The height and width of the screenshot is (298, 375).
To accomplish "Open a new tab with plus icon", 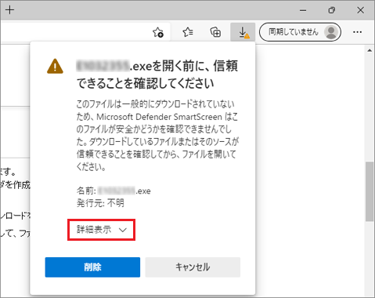I will [9, 10].
